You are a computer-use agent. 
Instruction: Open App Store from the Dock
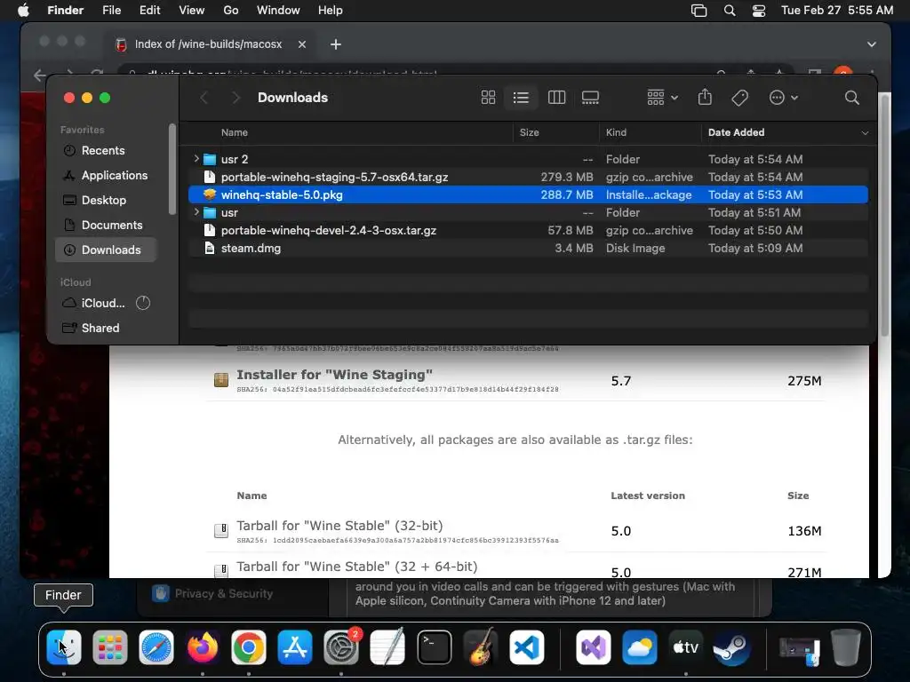pyautogui.click(x=295, y=647)
